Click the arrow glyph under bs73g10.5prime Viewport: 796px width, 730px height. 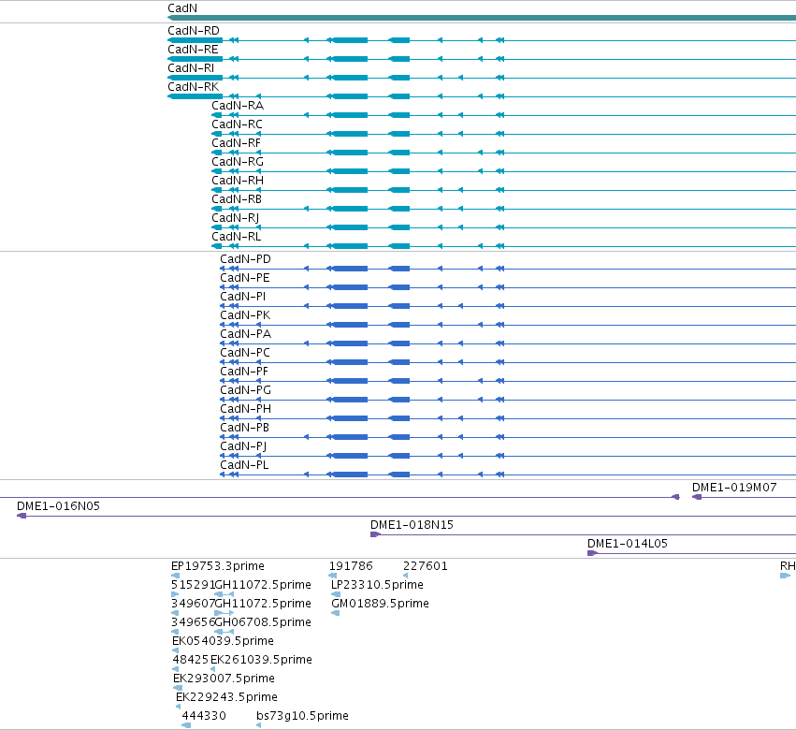[259, 725]
